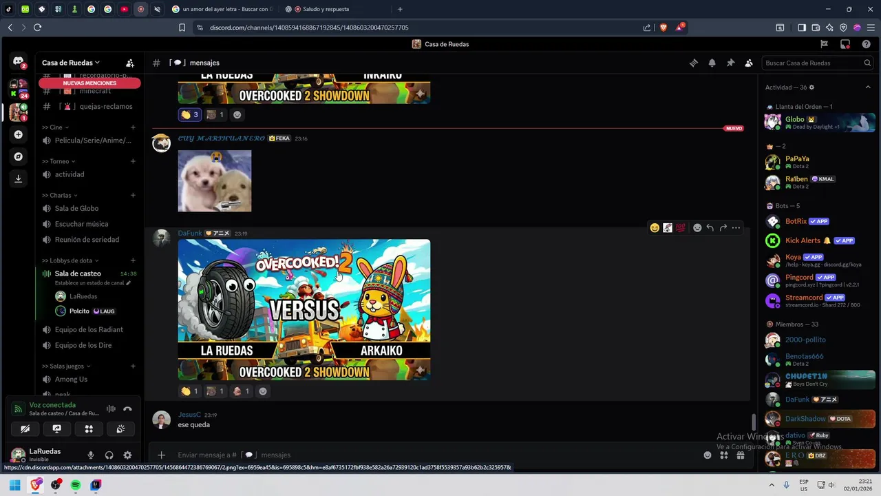Open Kick Alerts bot profile
881x496 pixels.
click(819, 240)
